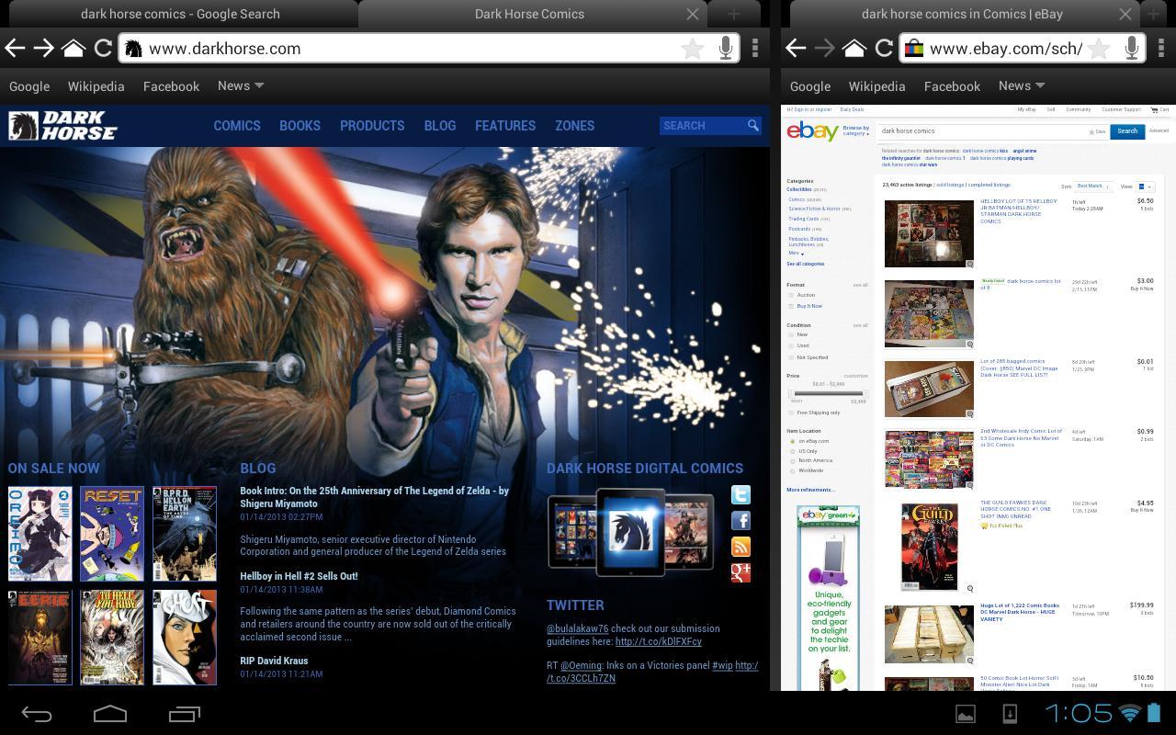Open Wikipedia bookmark in Dark Horse browser
The width and height of the screenshot is (1176, 735).
96,86
